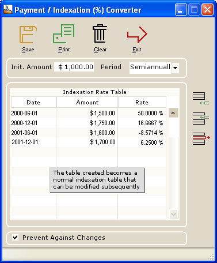The width and height of the screenshot is (217, 263).
Task: Click the Init. Amount field $ 1,000.00
Action: coord(74,67)
